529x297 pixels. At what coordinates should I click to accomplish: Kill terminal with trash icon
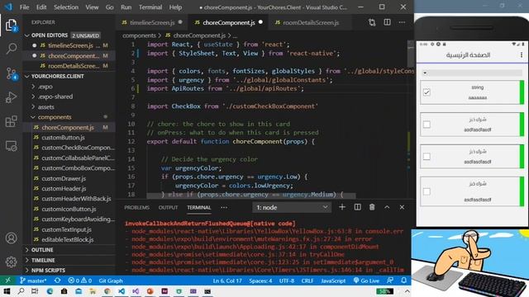click(372, 207)
